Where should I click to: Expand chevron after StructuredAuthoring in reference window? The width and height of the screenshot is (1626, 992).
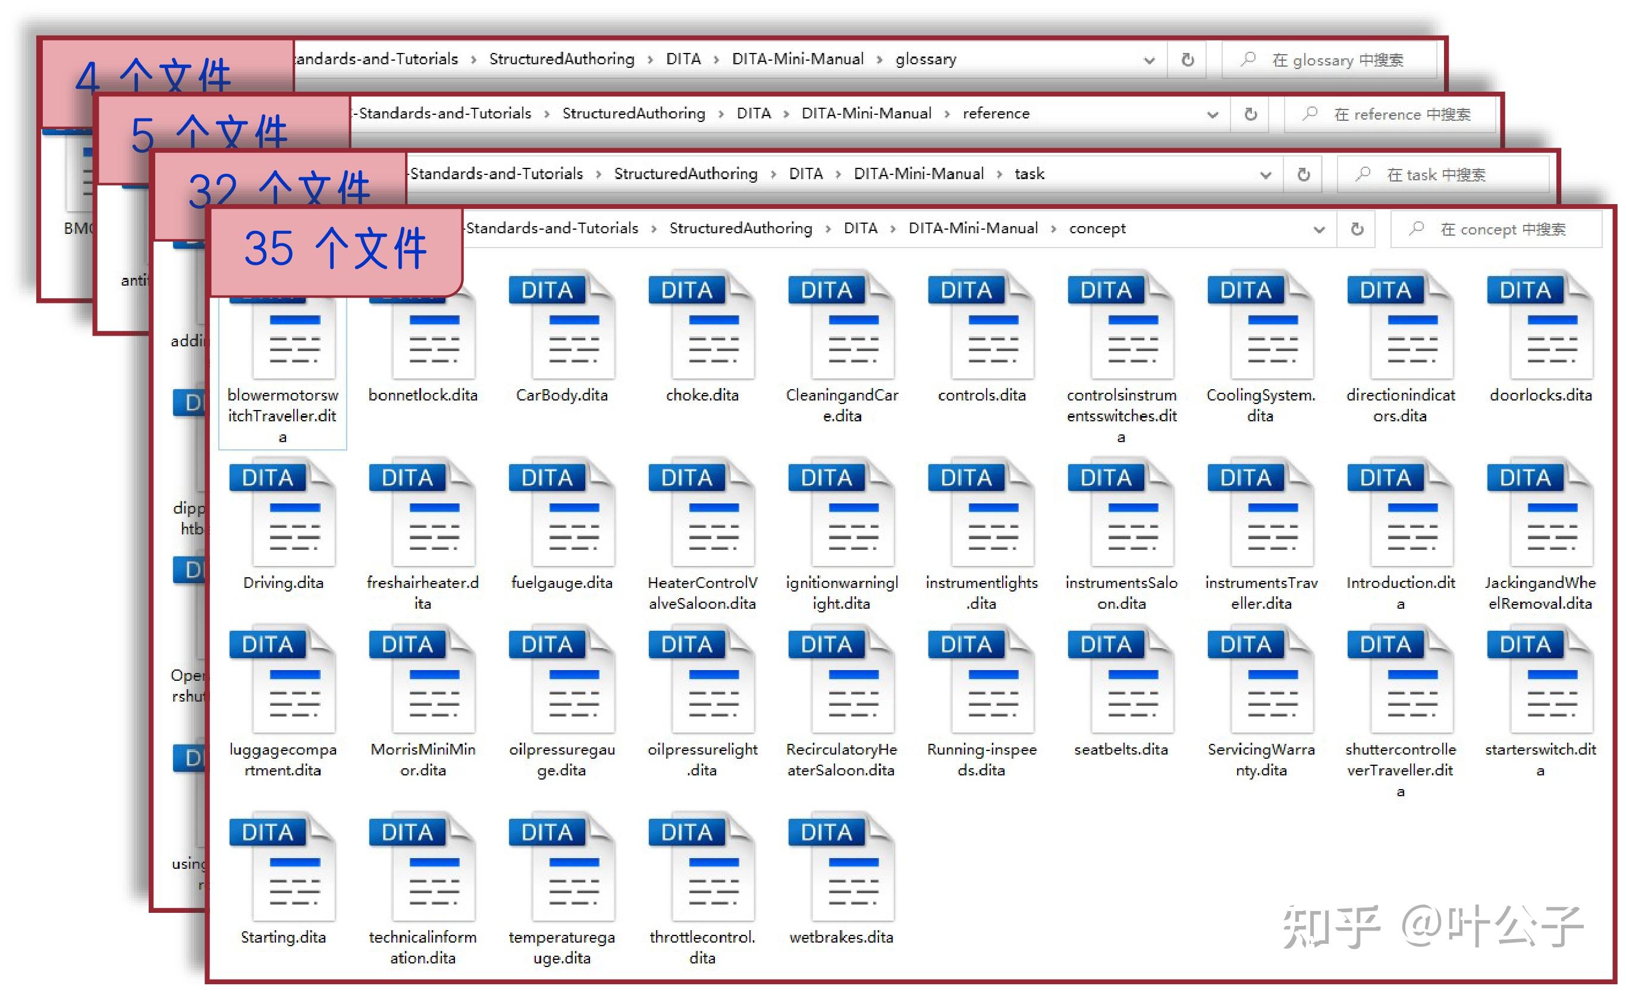click(721, 114)
